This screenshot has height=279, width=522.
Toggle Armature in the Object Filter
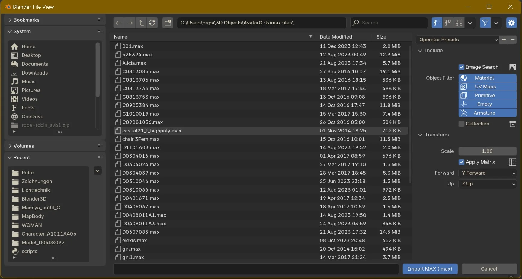[x=487, y=113]
